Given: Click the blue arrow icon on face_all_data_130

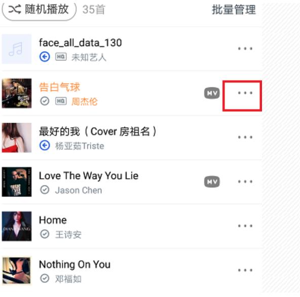Looking at the screenshot, I should click(x=45, y=57).
